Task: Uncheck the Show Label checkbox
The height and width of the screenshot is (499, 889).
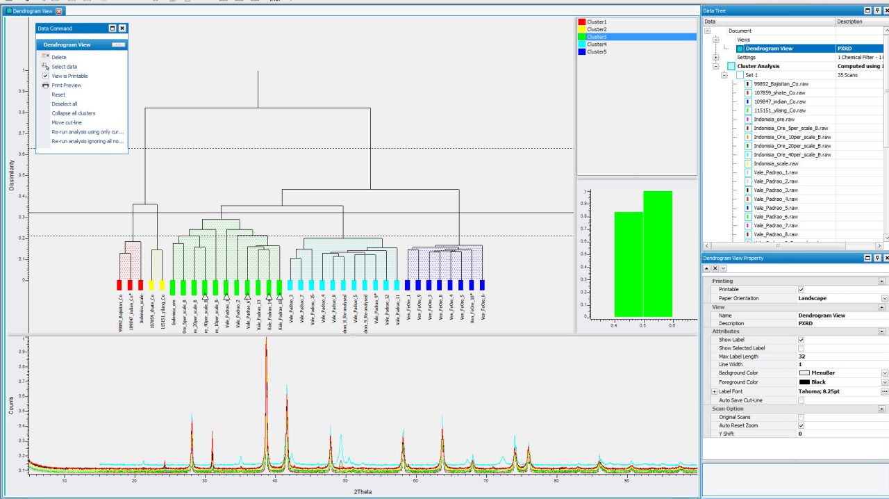Action: tap(801, 340)
